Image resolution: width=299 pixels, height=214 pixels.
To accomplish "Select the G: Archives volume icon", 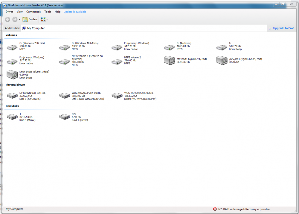I will 169,47.
